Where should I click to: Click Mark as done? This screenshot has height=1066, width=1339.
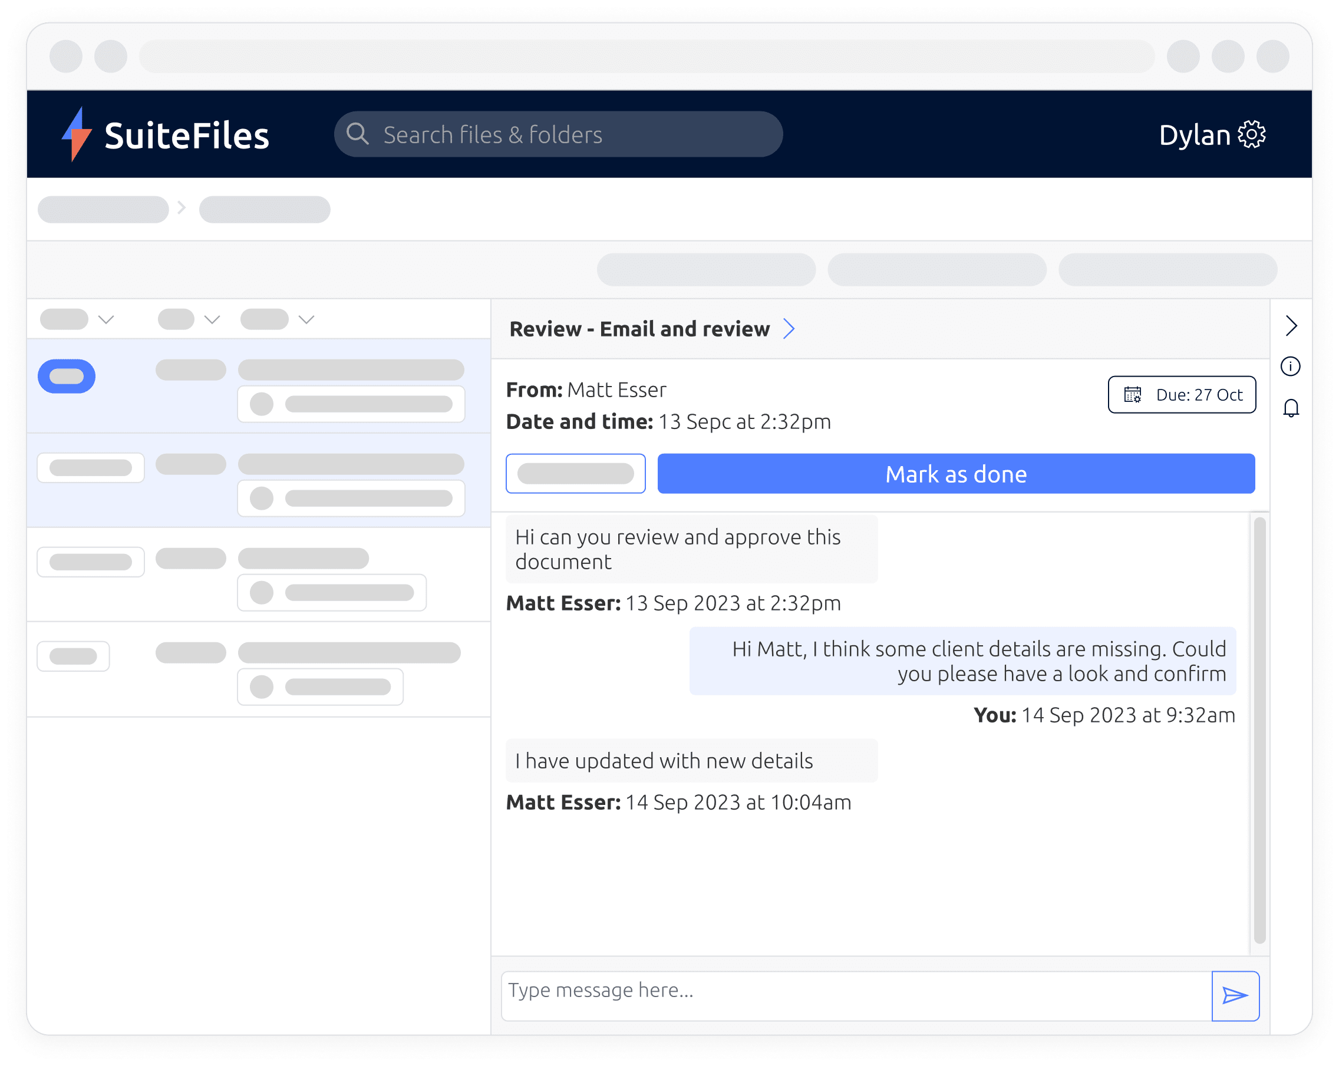pos(956,474)
